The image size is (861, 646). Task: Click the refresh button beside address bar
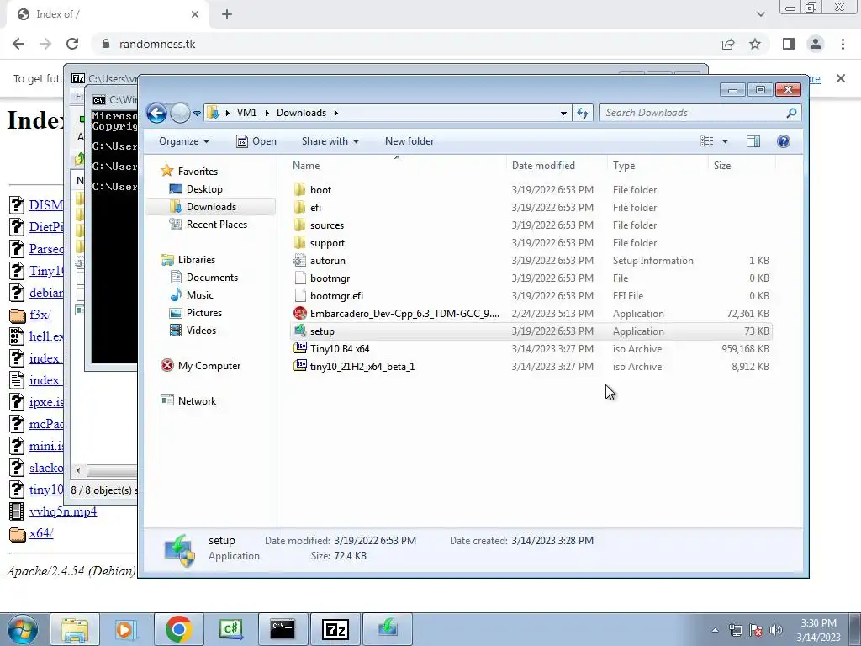tap(583, 114)
